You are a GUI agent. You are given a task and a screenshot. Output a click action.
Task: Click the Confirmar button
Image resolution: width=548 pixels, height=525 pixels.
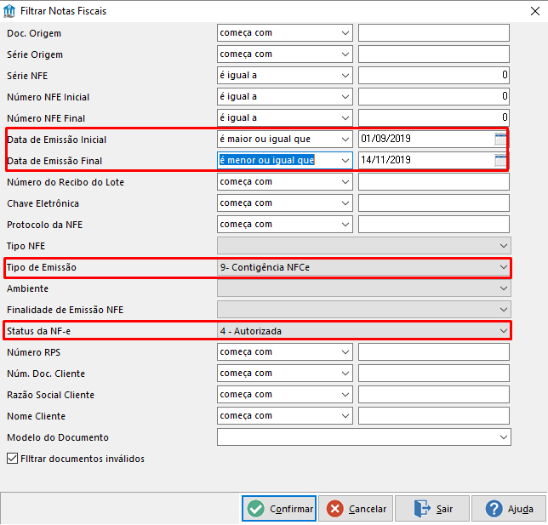[279, 509]
